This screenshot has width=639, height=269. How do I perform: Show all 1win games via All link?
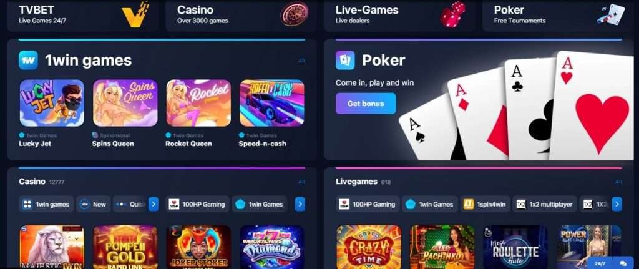point(301,61)
